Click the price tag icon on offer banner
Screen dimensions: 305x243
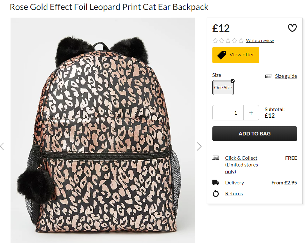pos(221,55)
